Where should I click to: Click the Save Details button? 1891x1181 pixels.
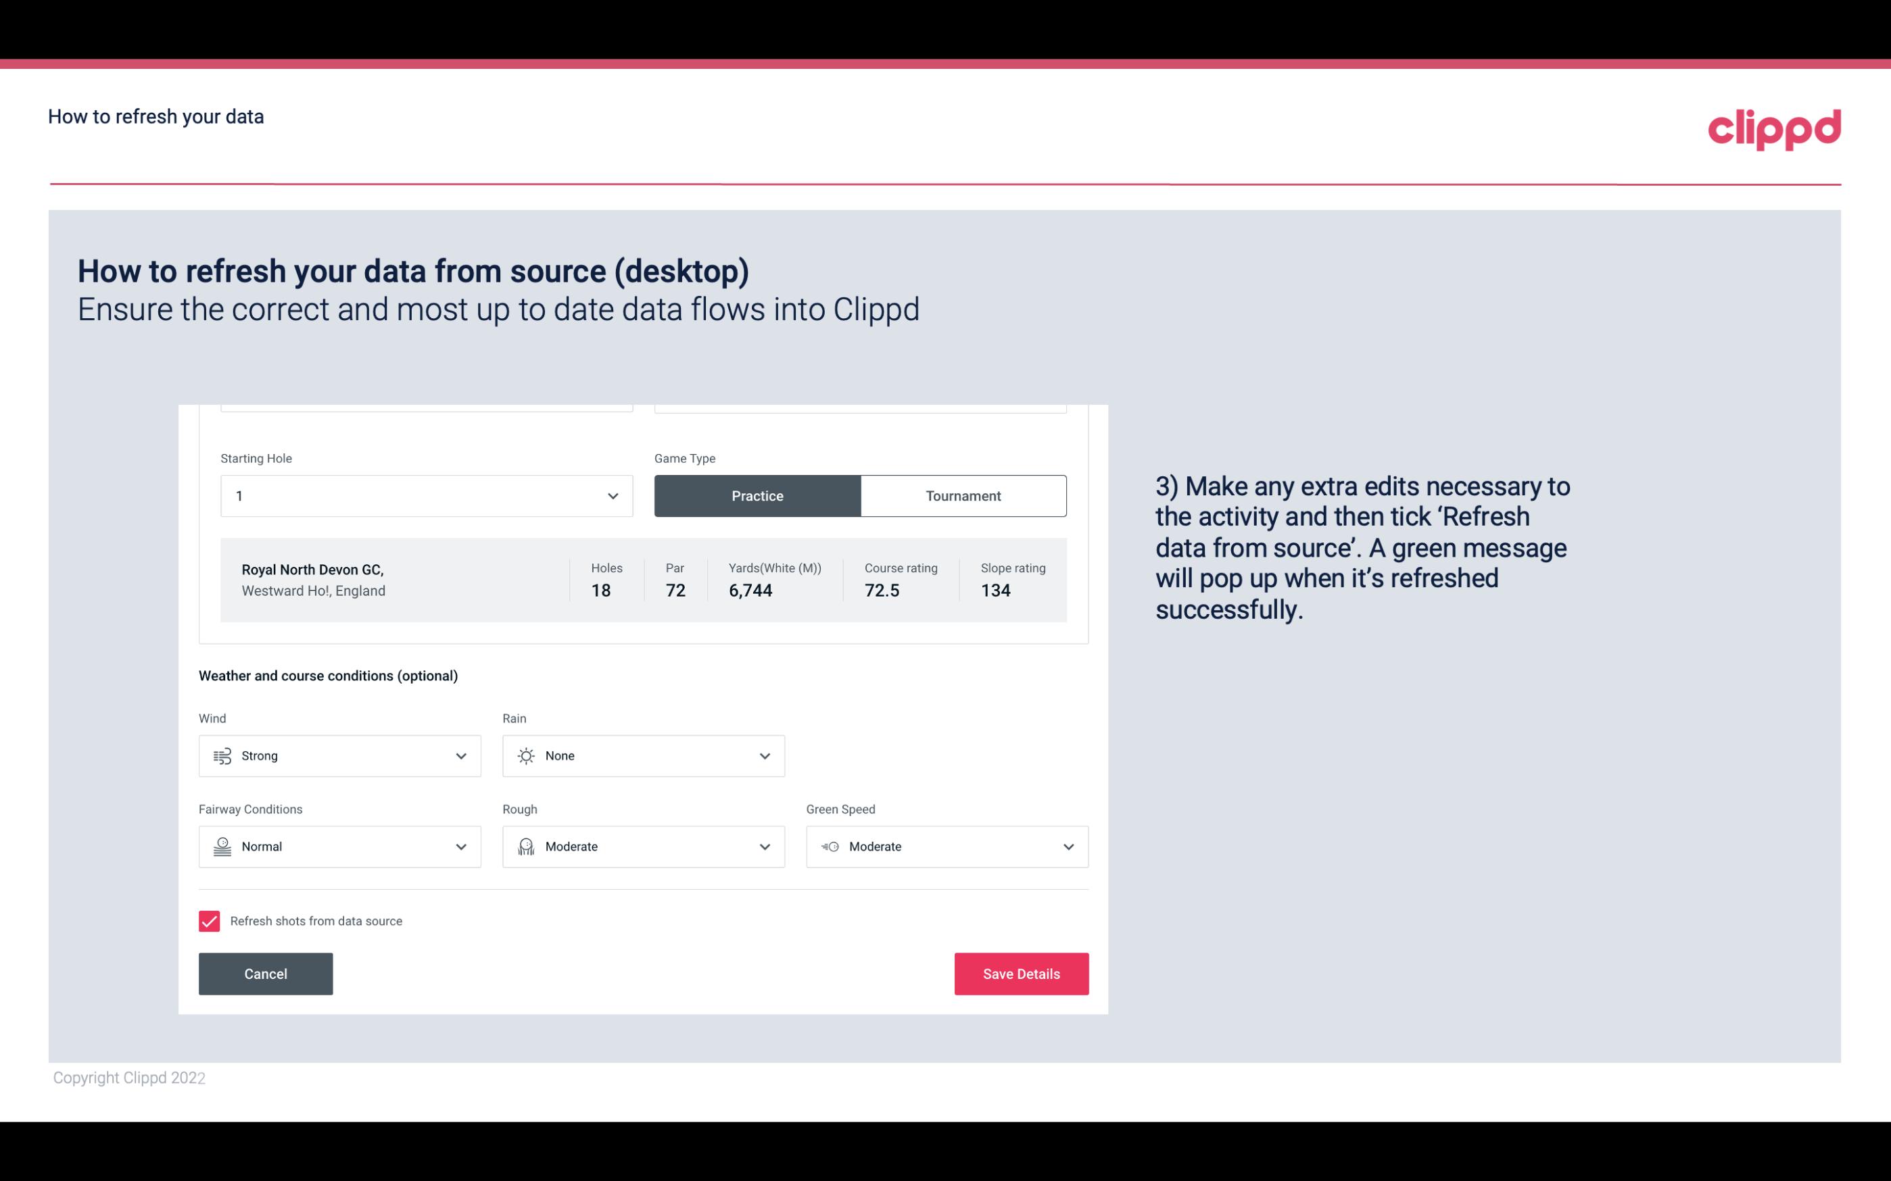1021,973
